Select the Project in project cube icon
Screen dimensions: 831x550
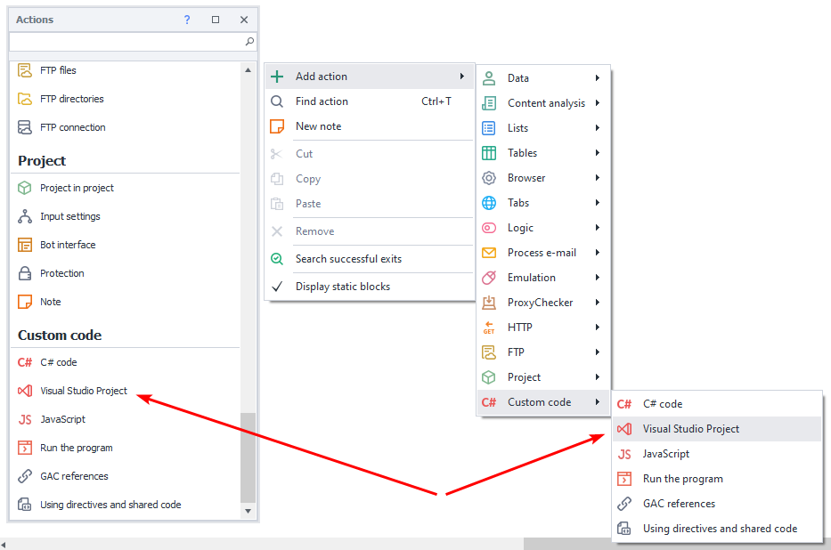(25, 188)
